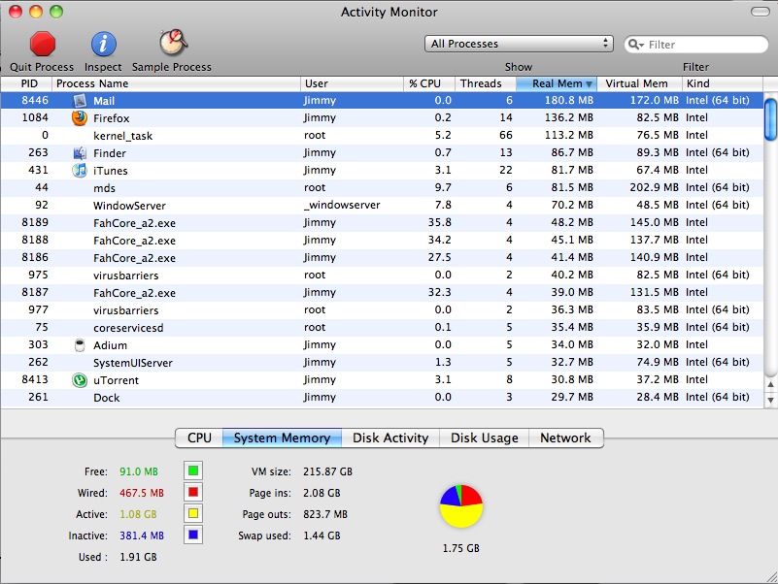Click the Swap used 1.44 GB value

[321, 535]
